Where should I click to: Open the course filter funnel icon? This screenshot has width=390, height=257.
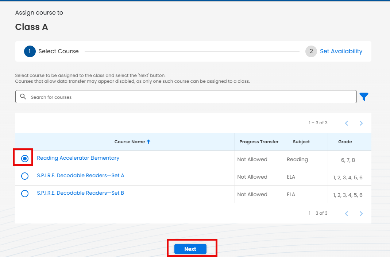(364, 97)
